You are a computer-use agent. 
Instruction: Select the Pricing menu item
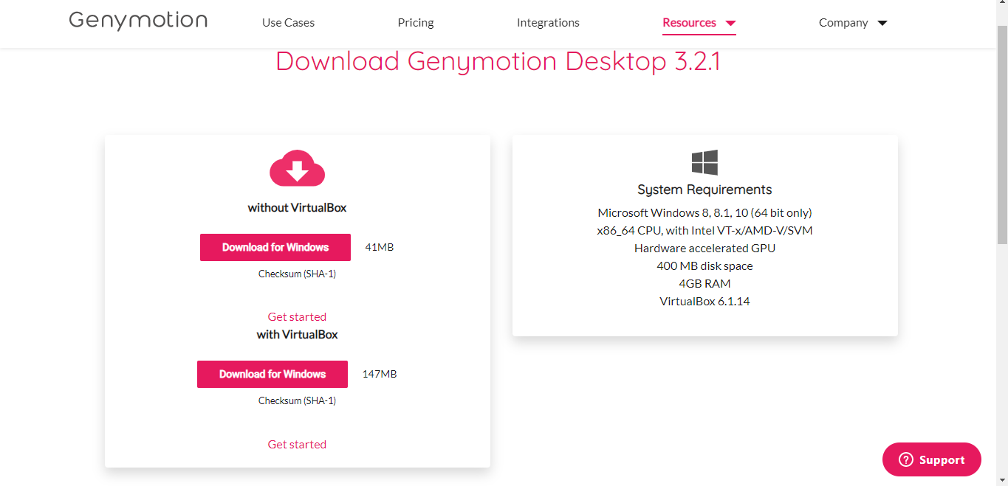415,22
